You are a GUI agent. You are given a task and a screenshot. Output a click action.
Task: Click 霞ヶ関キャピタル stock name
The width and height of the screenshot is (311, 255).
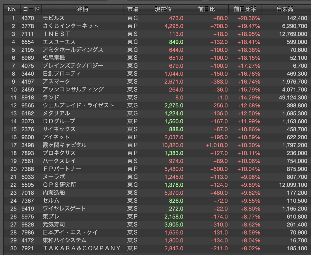click(65, 145)
